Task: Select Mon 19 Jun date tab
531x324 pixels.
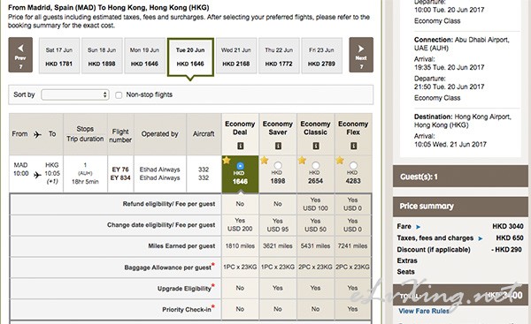Action: click(x=144, y=56)
